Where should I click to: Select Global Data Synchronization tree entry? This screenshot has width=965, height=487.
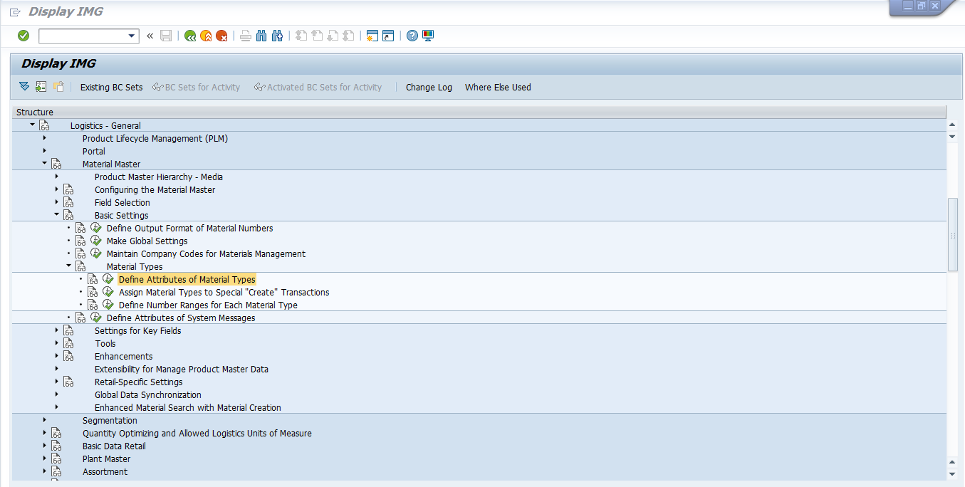[148, 394]
